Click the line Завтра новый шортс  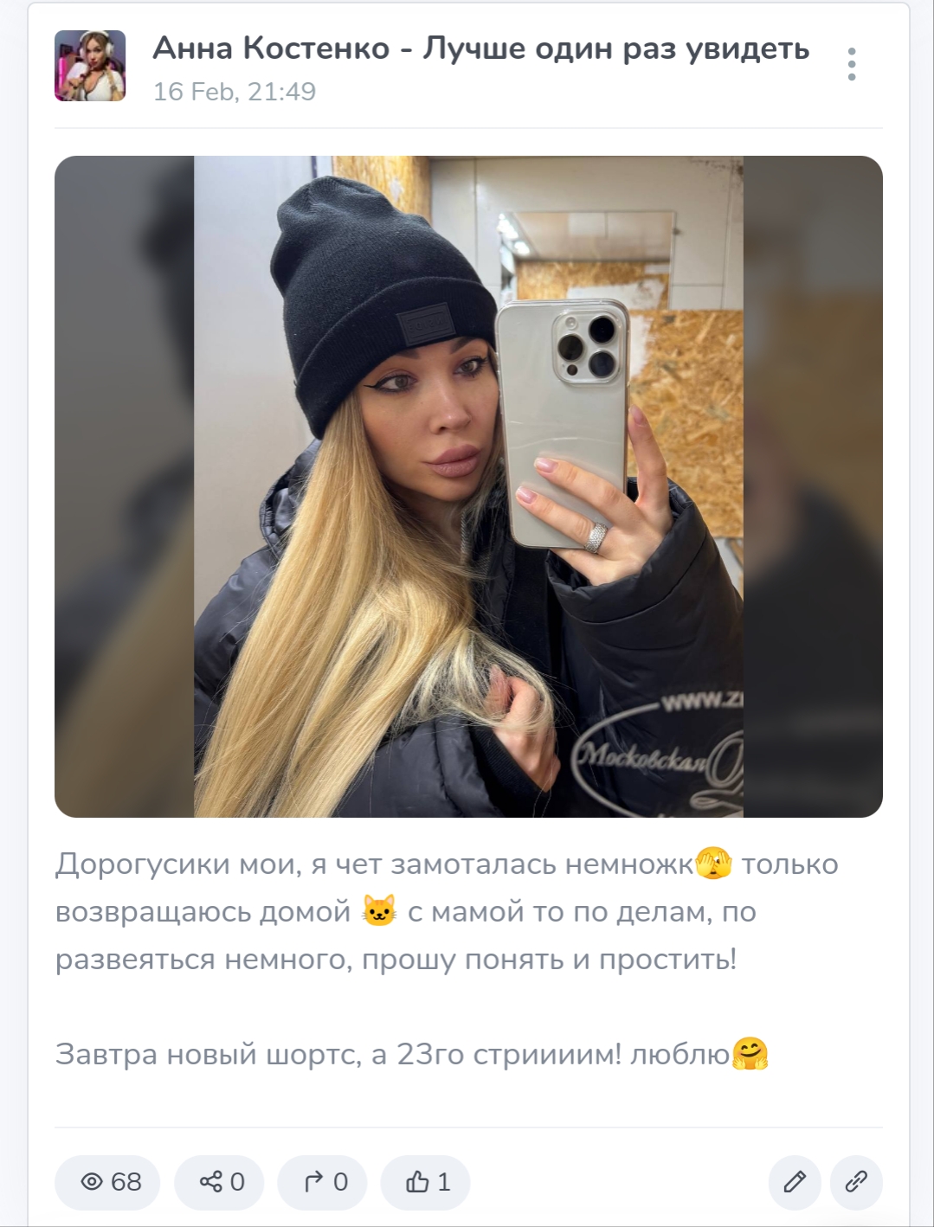(412, 1054)
